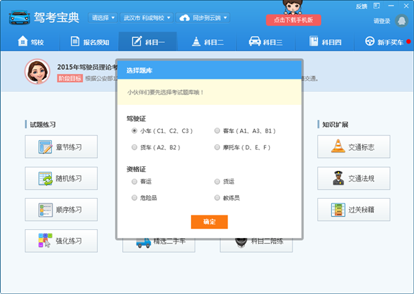
Task: Click the 交通标志 traffic cone icon
Action: 339,146
